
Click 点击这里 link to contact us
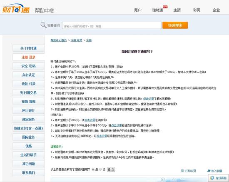(x=102, y=136)
